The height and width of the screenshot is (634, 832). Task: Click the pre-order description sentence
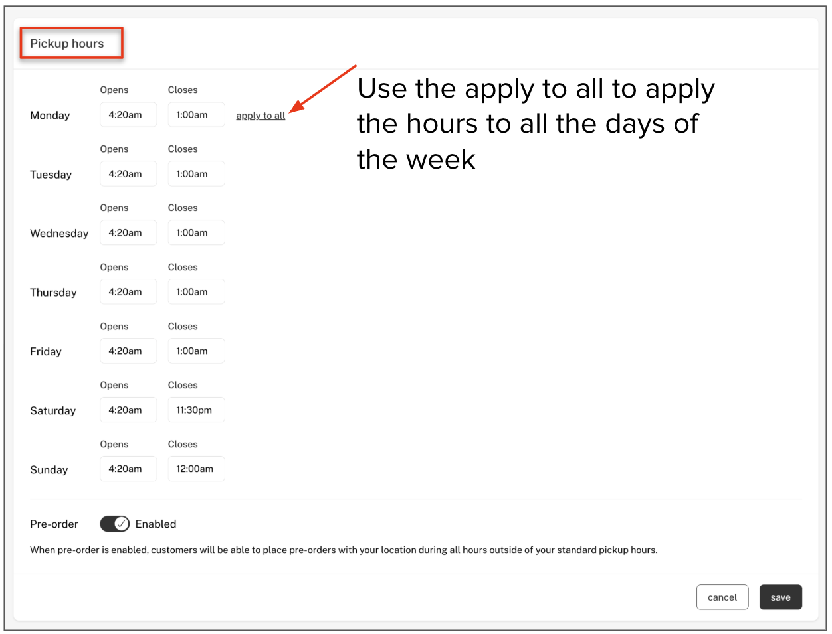pos(344,550)
